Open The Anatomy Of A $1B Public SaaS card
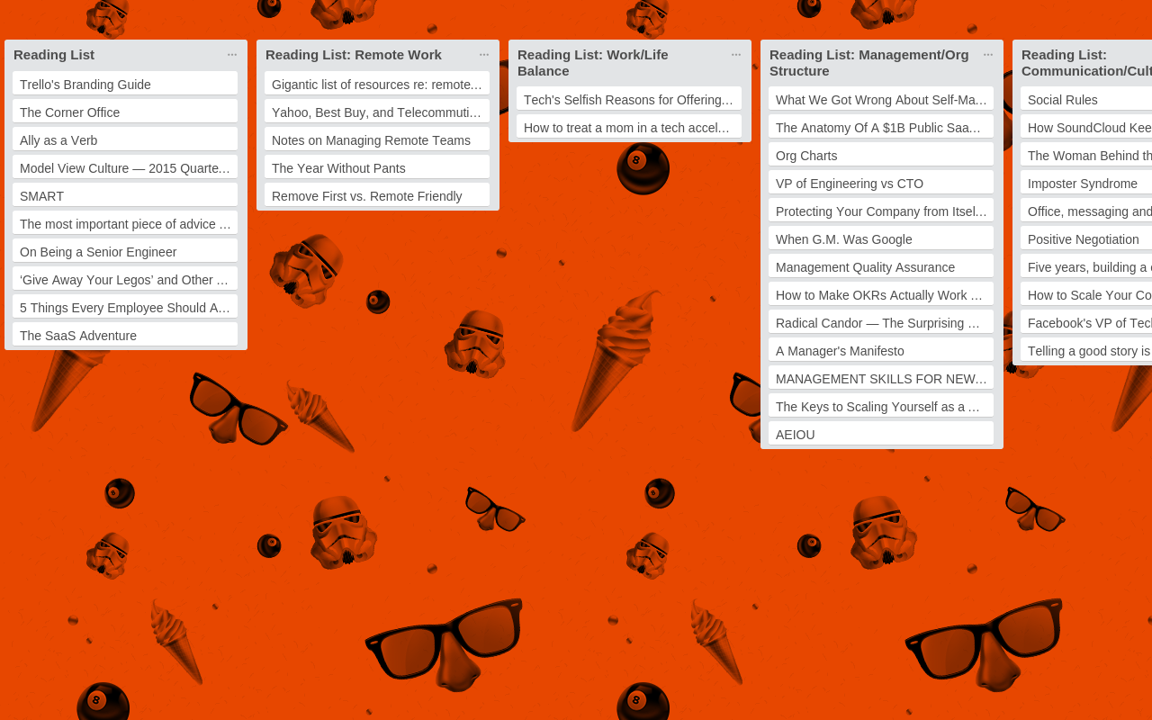This screenshot has height=720, width=1152. pos(881,127)
